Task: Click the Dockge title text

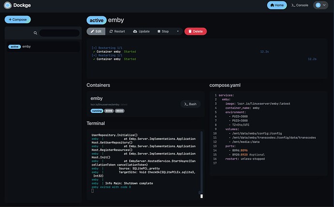Action: click(22, 5)
